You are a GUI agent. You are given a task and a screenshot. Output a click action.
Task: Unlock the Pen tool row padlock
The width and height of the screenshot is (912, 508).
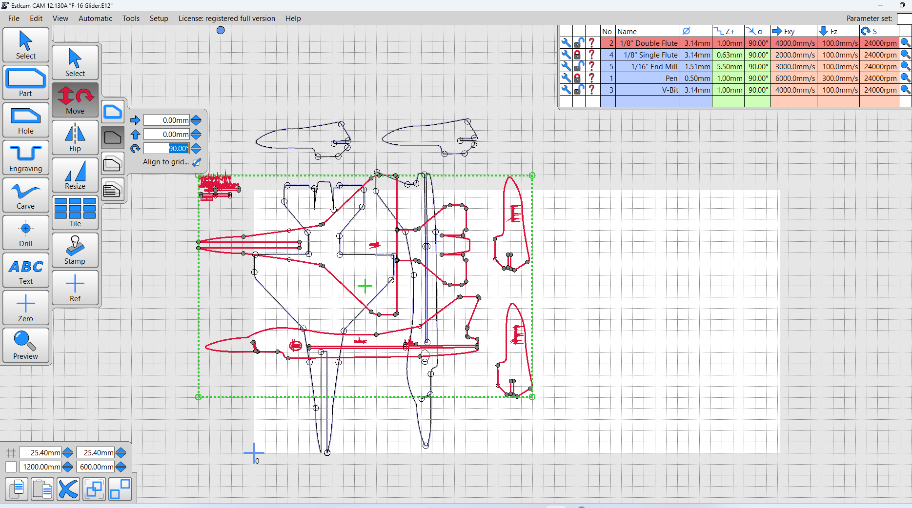click(x=578, y=78)
